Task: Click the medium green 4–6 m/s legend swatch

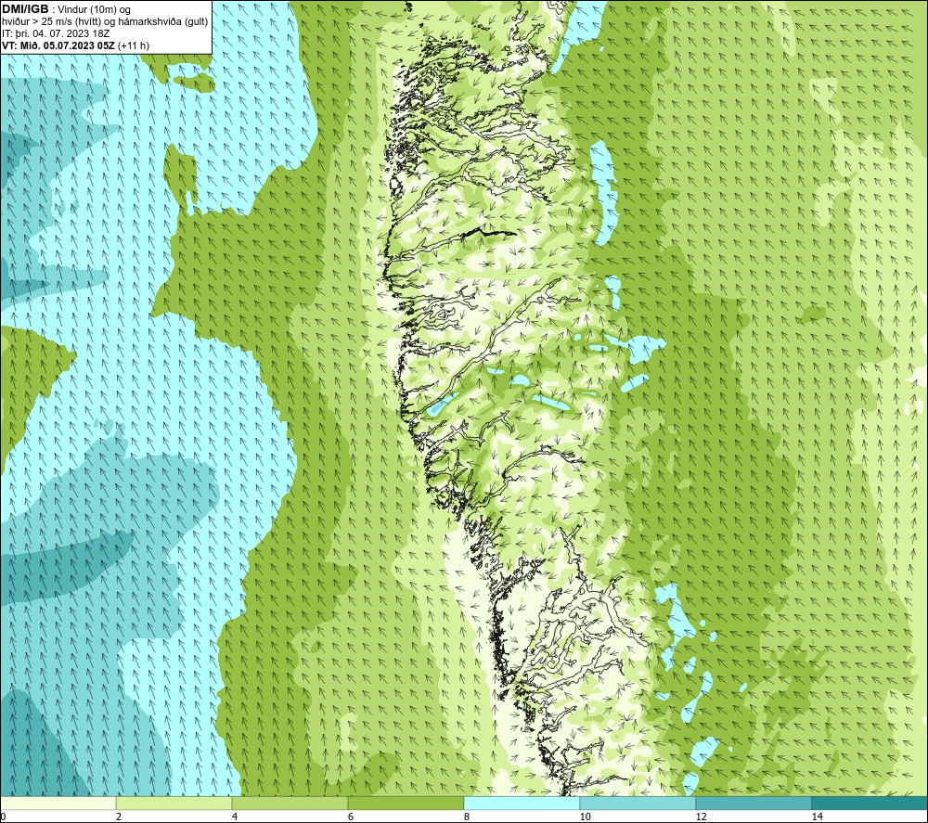Action: [x=290, y=804]
